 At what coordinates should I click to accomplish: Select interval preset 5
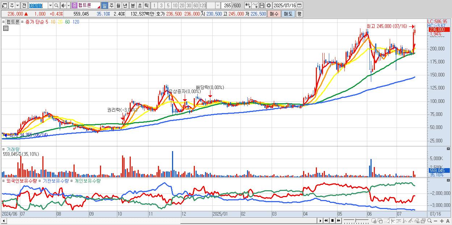pyautogui.click(x=168, y=5)
